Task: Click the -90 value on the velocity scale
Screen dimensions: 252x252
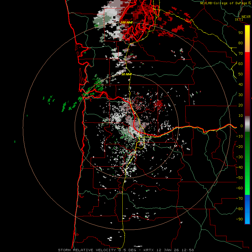Action: [239, 219]
